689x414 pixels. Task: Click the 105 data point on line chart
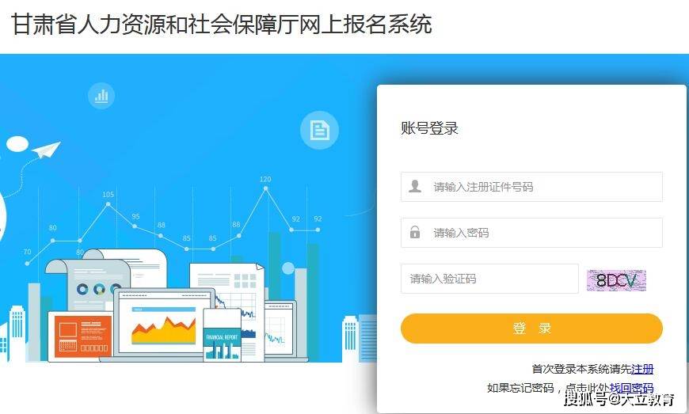tap(108, 204)
